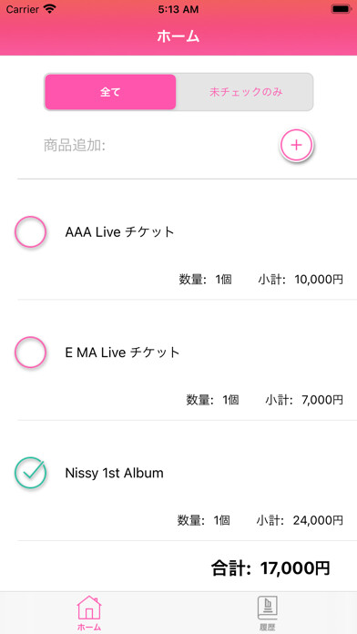The width and height of the screenshot is (357, 634).
Task: Uncheck the Nissy 1st Album checkmark
Action: click(x=30, y=473)
